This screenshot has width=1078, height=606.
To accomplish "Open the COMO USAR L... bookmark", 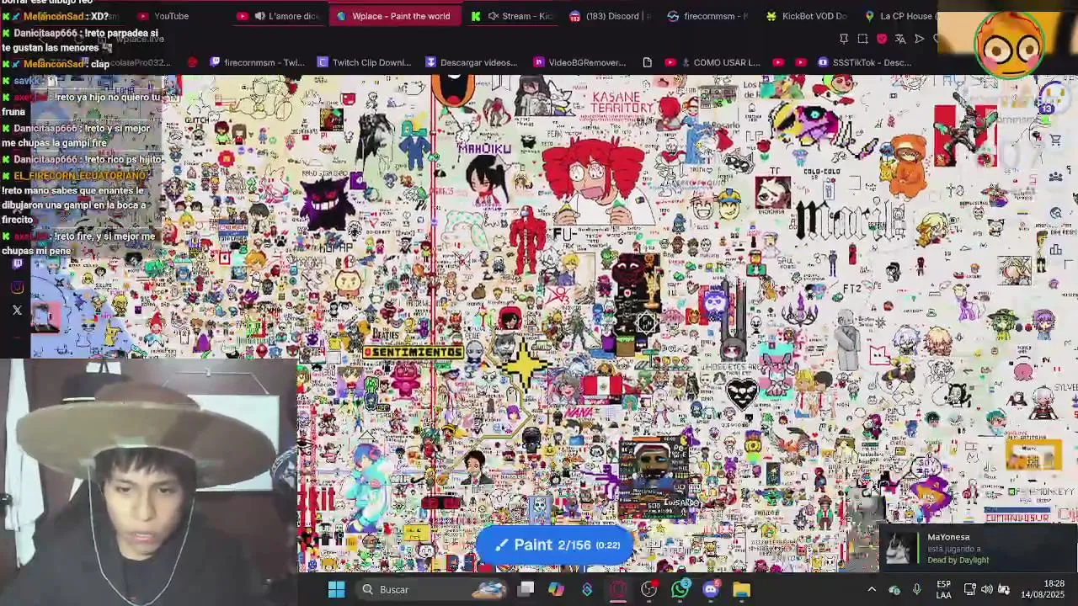I will click(x=712, y=62).
